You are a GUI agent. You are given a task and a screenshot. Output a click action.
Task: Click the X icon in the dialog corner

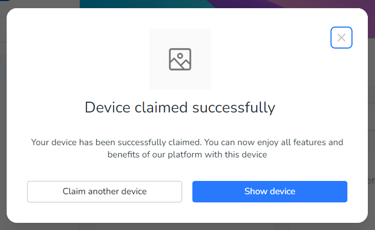click(x=341, y=37)
